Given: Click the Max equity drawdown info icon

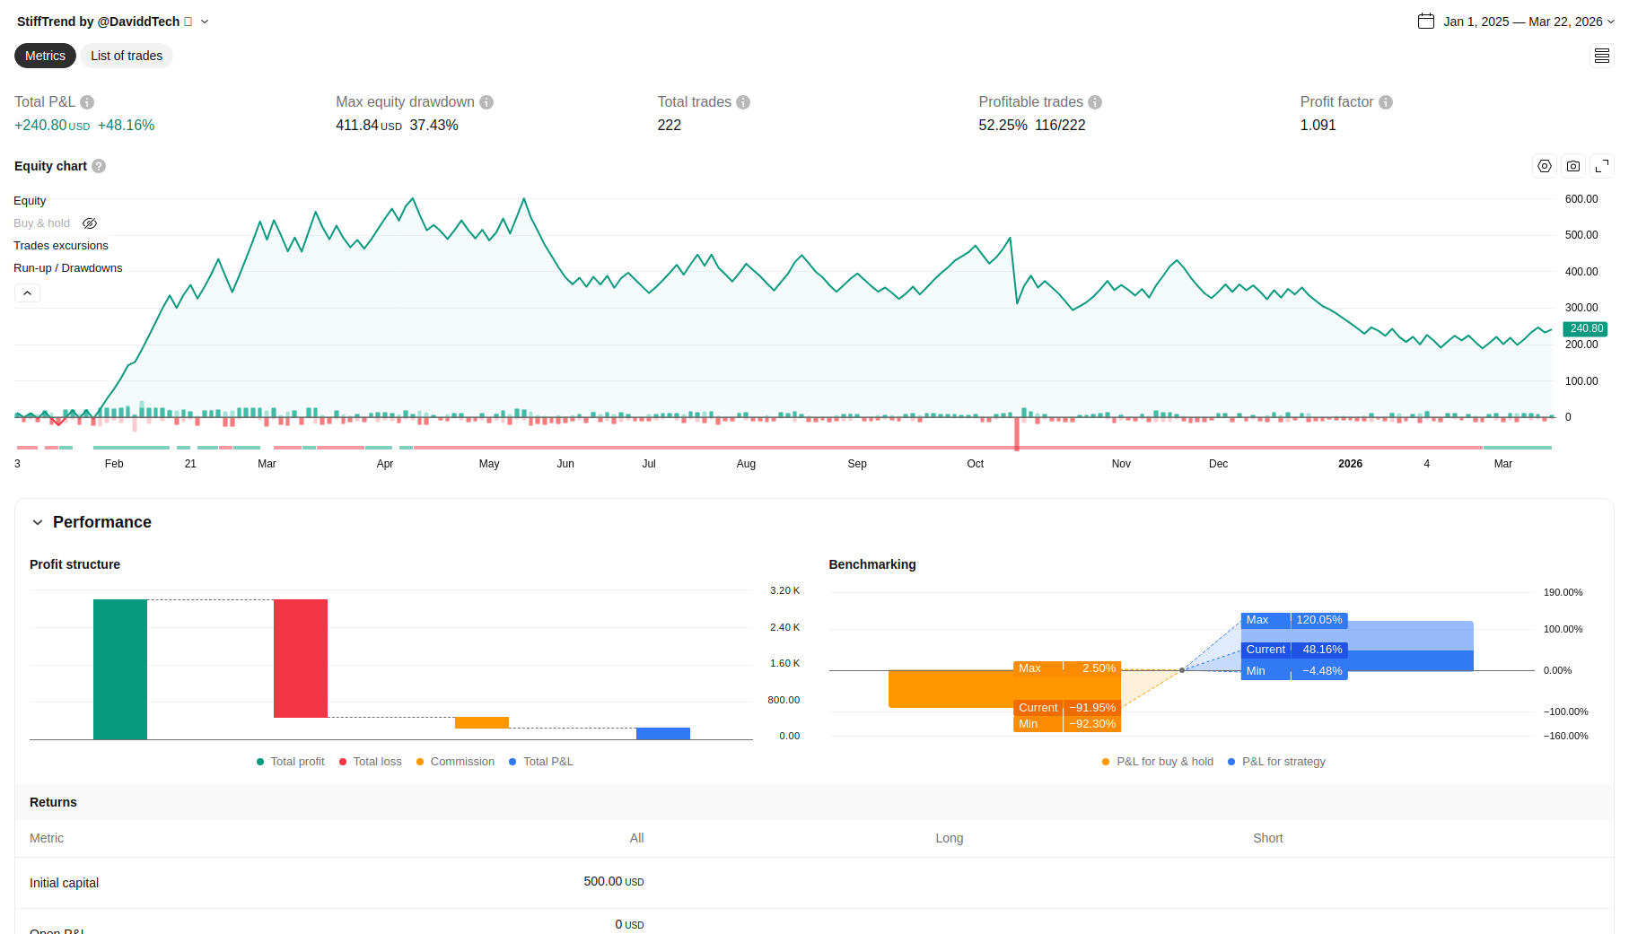Looking at the screenshot, I should [x=486, y=102].
